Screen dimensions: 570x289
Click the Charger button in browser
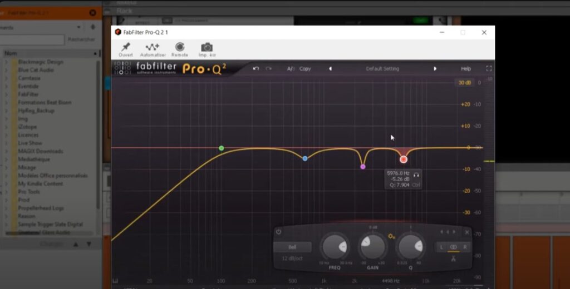[52, 244]
